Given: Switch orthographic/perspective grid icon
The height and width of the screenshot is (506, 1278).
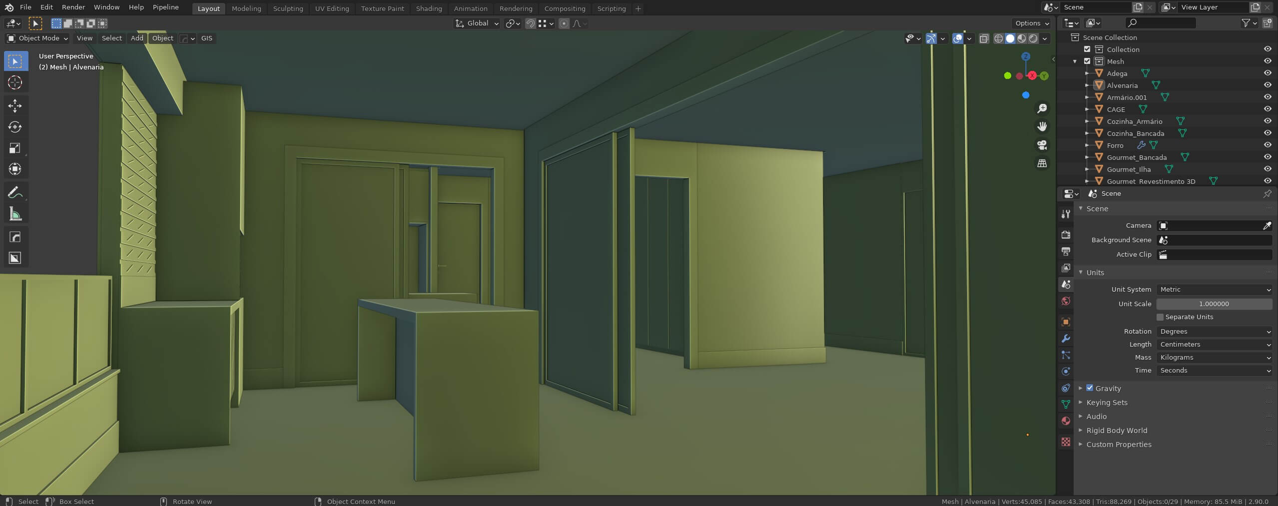Looking at the screenshot, I should (x=1042, y=163).
